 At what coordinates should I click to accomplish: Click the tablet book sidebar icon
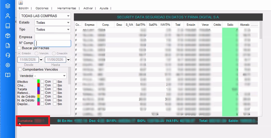8,26
